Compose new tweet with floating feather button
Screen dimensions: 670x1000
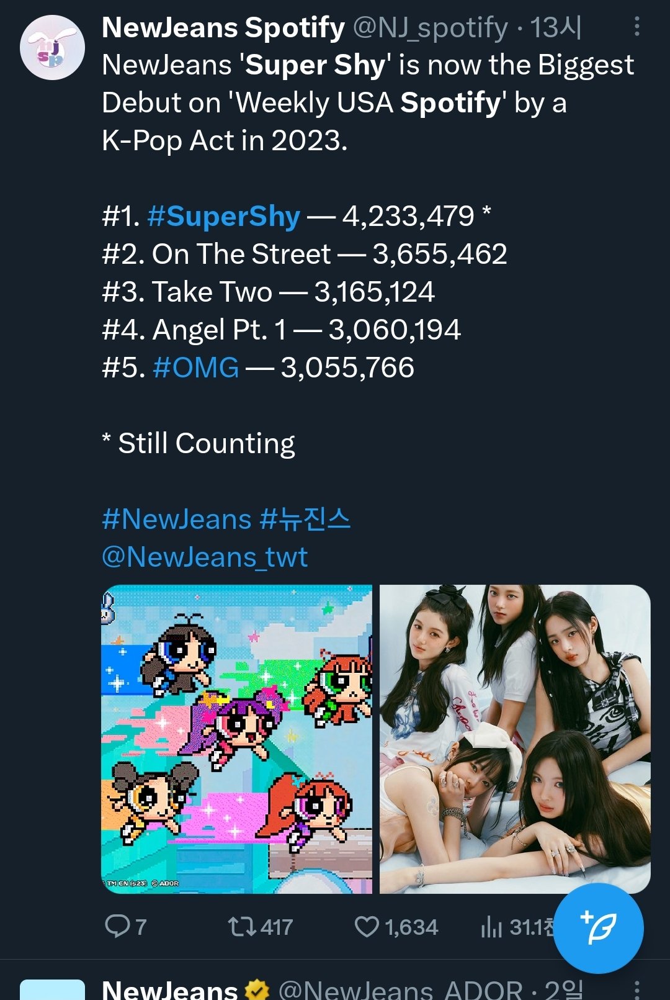click(598, 928)
